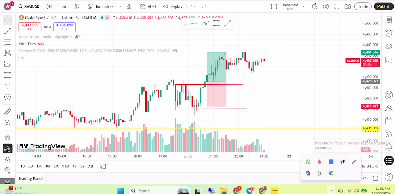Viewport: 395px width, 194px height.
Task: Click the Go to date calendar icon
Action: [103, 166]
